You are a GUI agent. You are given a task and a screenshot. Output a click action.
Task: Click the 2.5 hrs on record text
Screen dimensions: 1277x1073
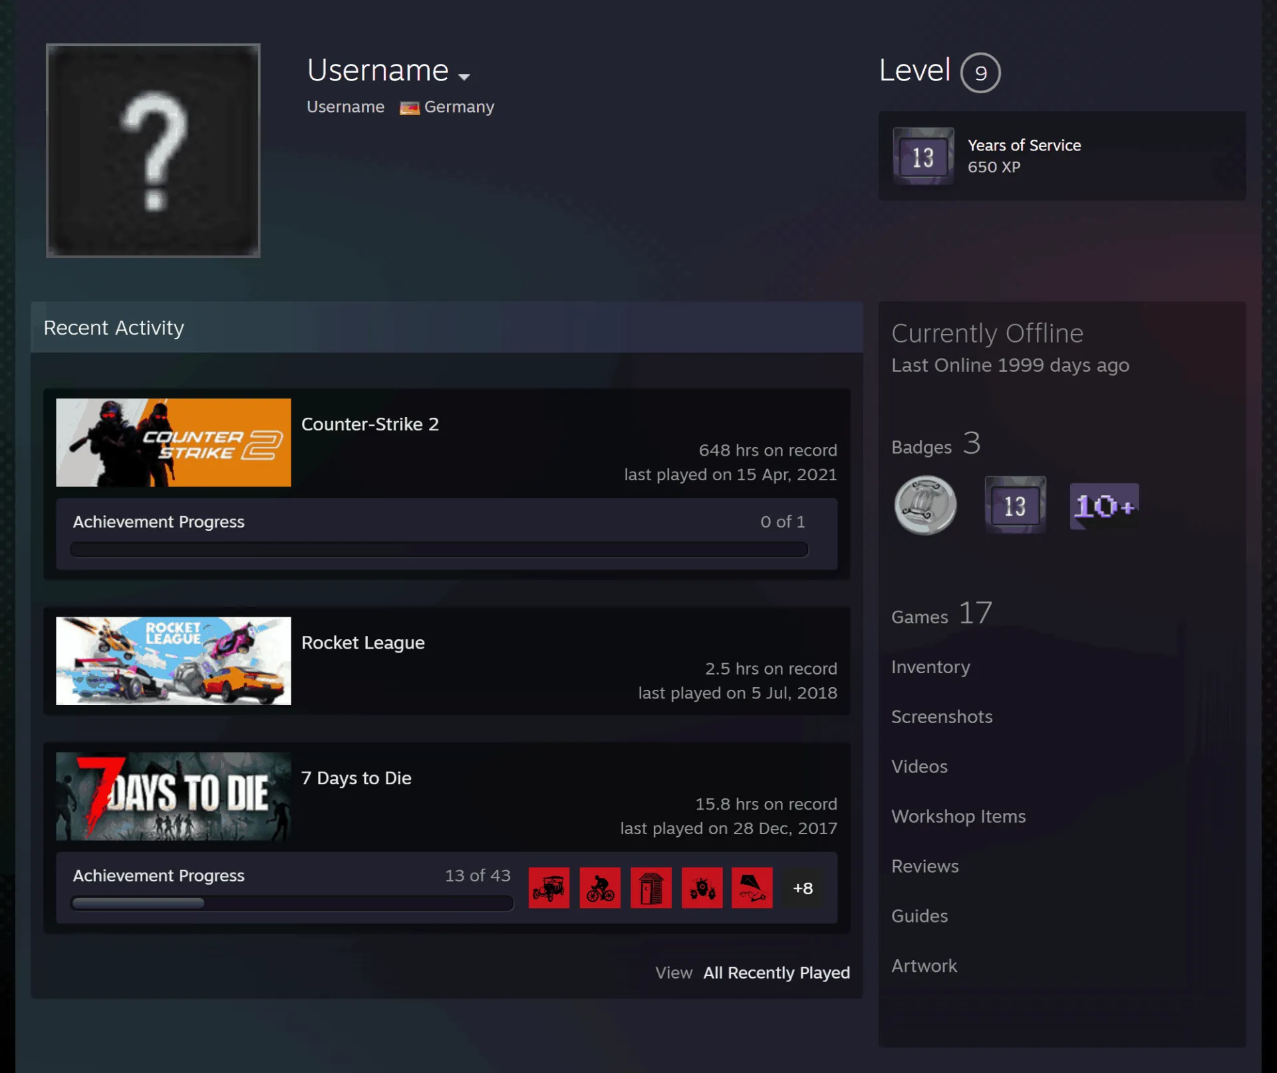click(771, 669)
